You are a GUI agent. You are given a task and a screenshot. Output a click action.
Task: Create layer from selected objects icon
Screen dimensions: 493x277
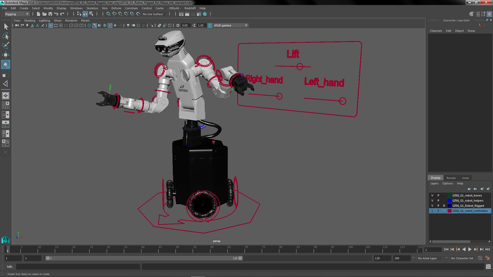[488, 189]
